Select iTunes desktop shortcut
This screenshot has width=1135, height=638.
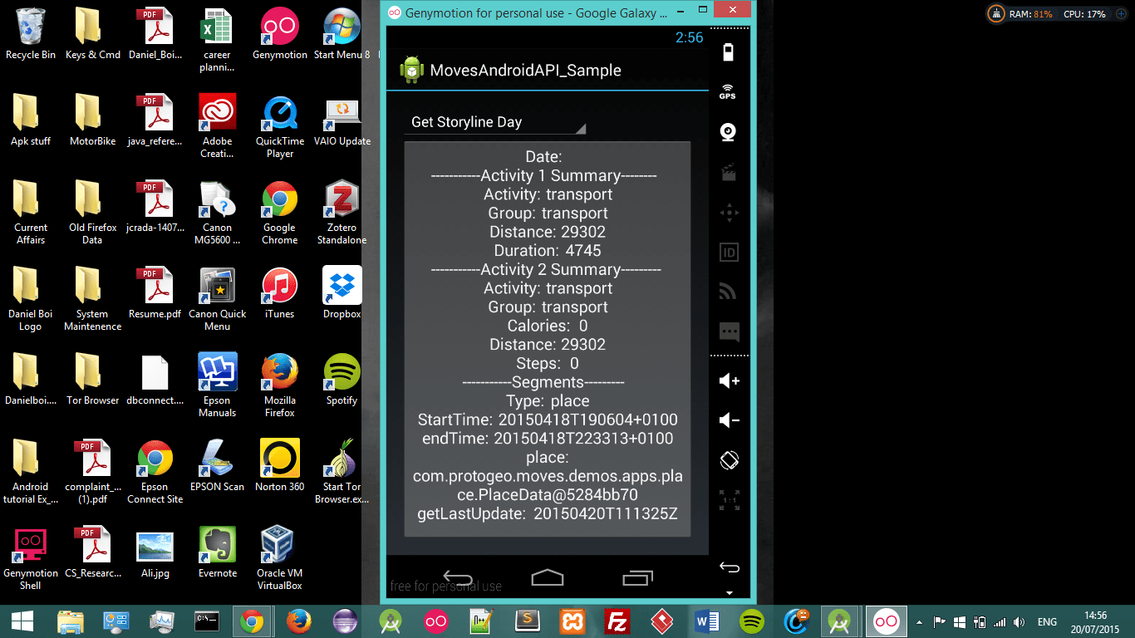[x=280, y=293]
